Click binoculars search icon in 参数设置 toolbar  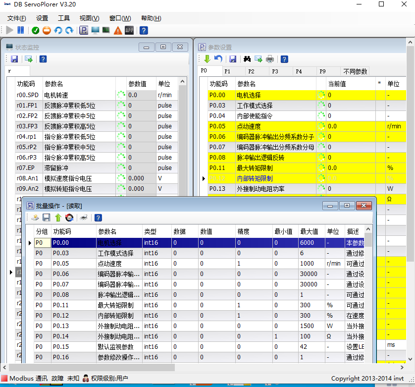point(247,59)
